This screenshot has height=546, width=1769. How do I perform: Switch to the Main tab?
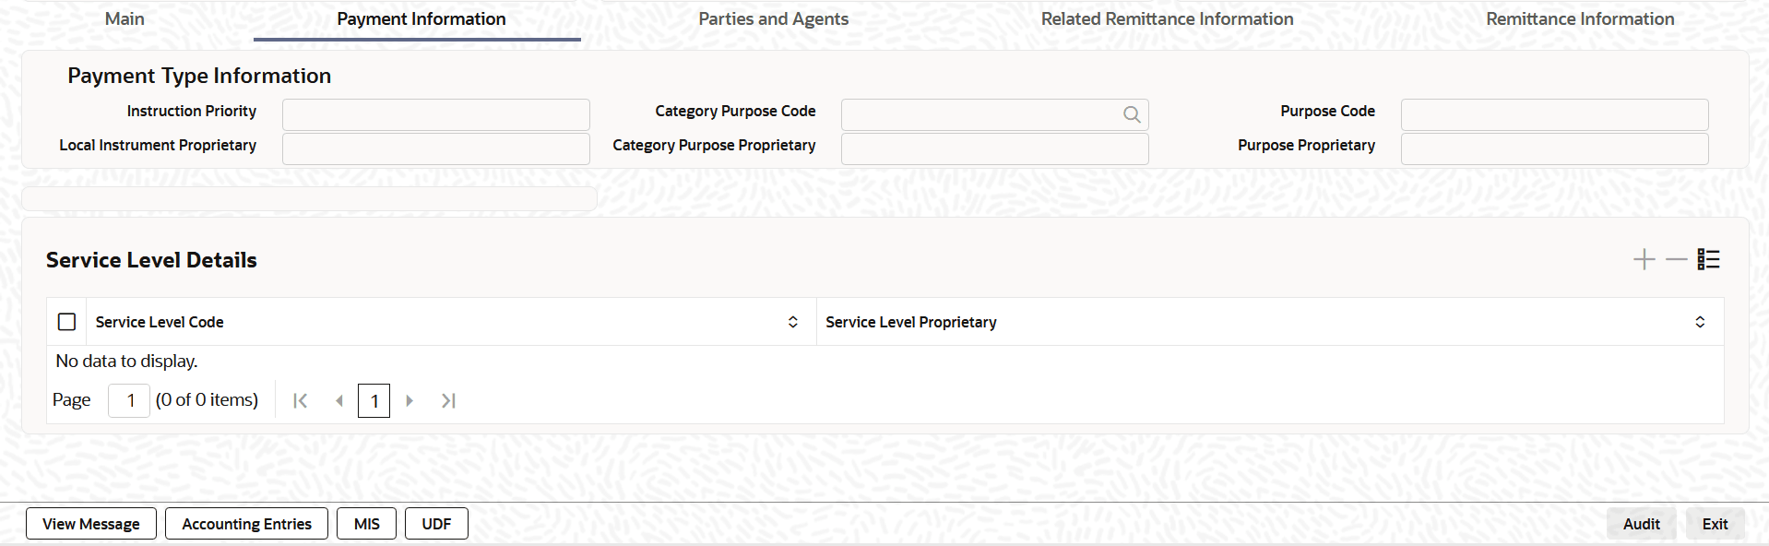125,19
